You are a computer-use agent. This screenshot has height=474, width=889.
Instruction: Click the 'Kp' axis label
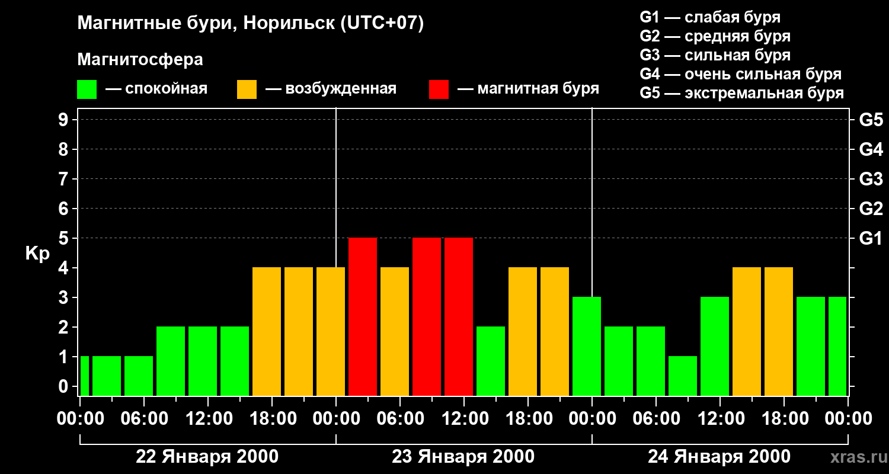point(37,253)
